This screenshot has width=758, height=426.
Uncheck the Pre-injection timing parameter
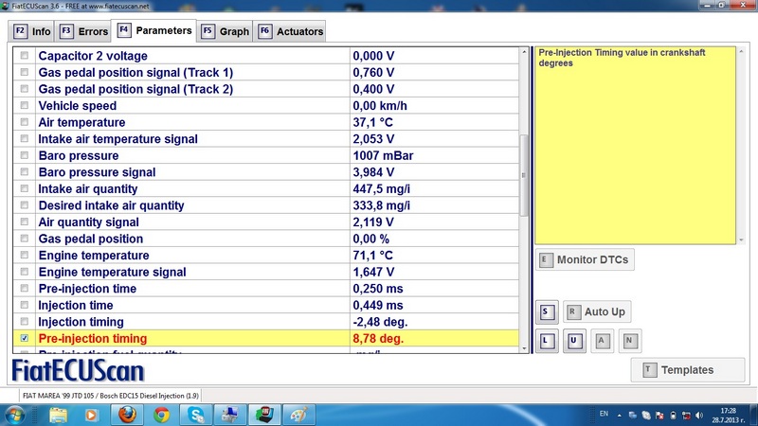coord(25,338)
